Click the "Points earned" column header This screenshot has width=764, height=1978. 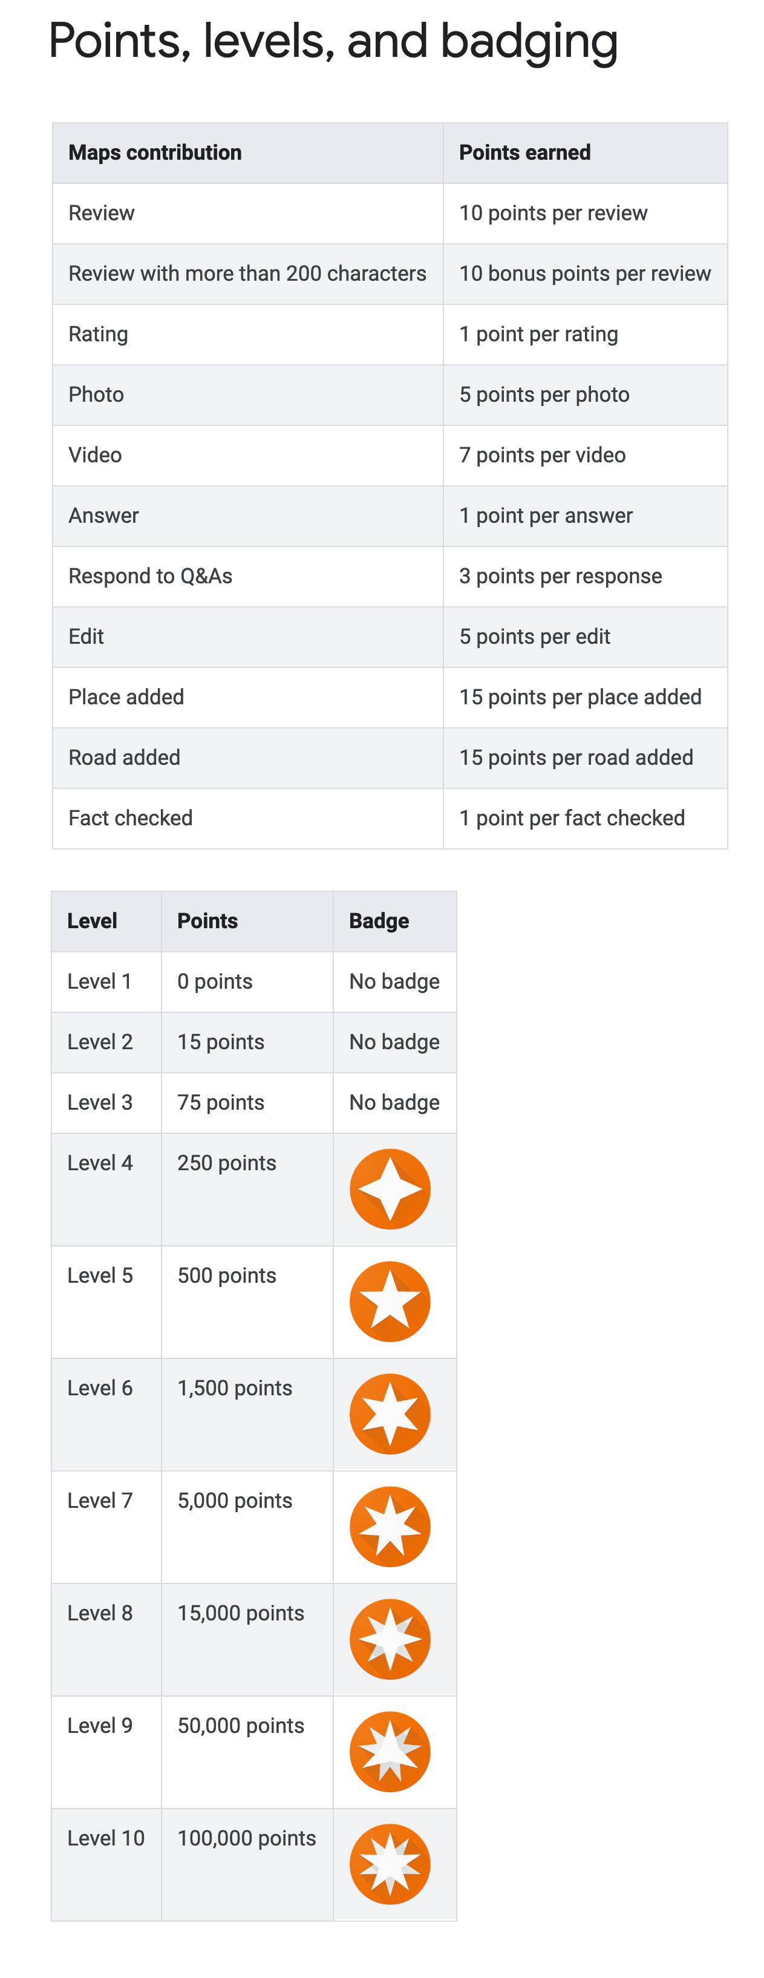[x=585, y=153]
